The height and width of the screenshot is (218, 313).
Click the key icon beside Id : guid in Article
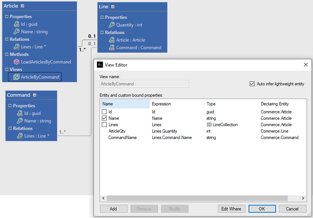(17, 24)
